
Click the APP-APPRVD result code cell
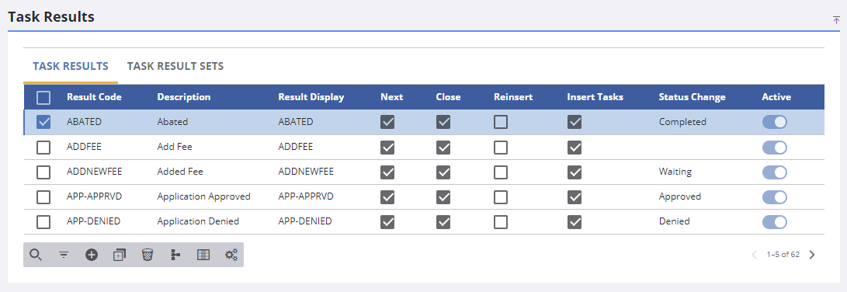coord(94,196)
